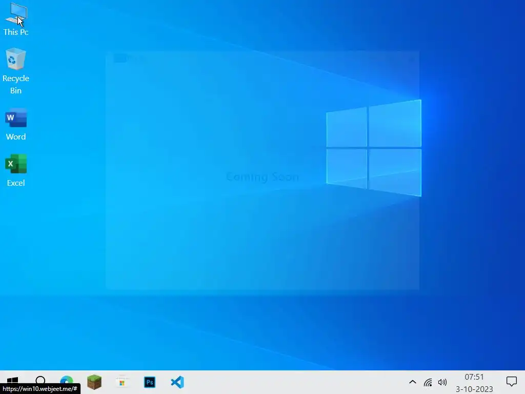Launch Word from the desktop
525x394 pixels.
[x=16, y=124]
